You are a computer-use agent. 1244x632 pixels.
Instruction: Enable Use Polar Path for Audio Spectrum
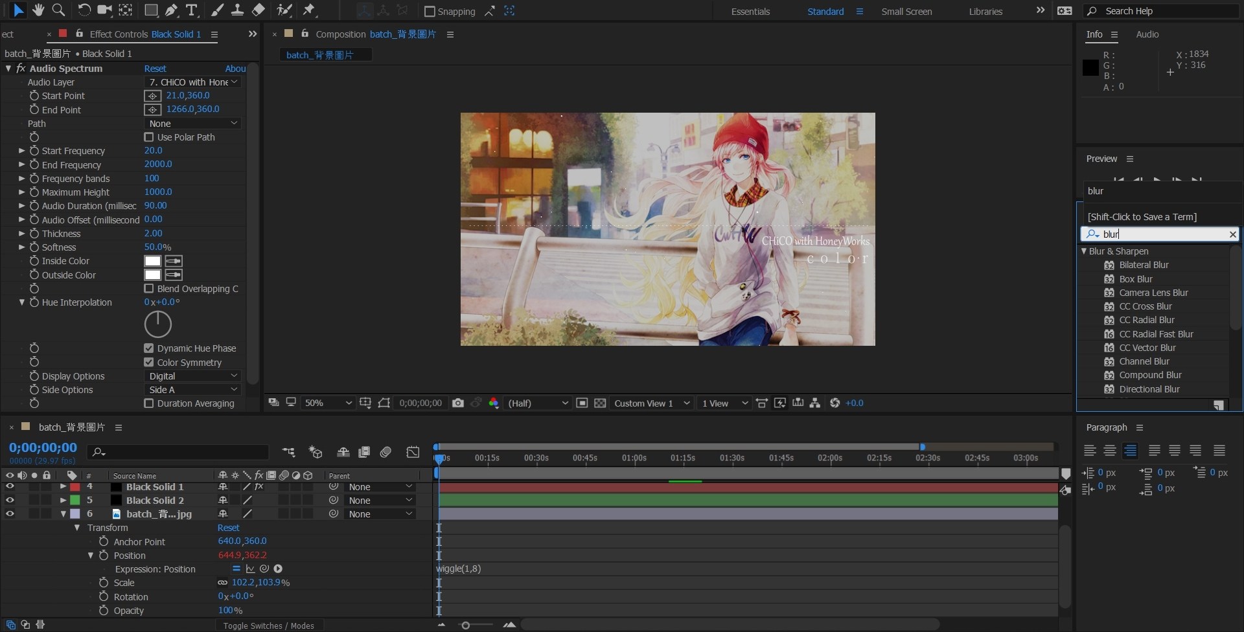[x=148, y=137]
